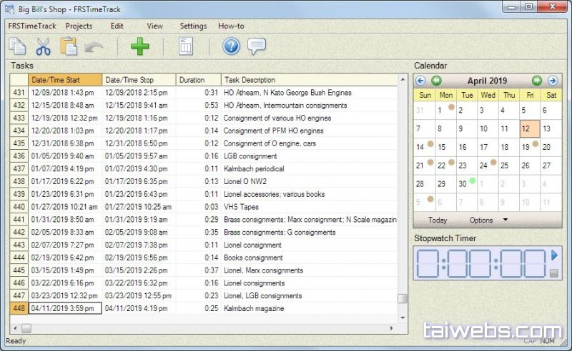
Task: Click the Paste clipboard icon
Action: (x=69, y=47)
